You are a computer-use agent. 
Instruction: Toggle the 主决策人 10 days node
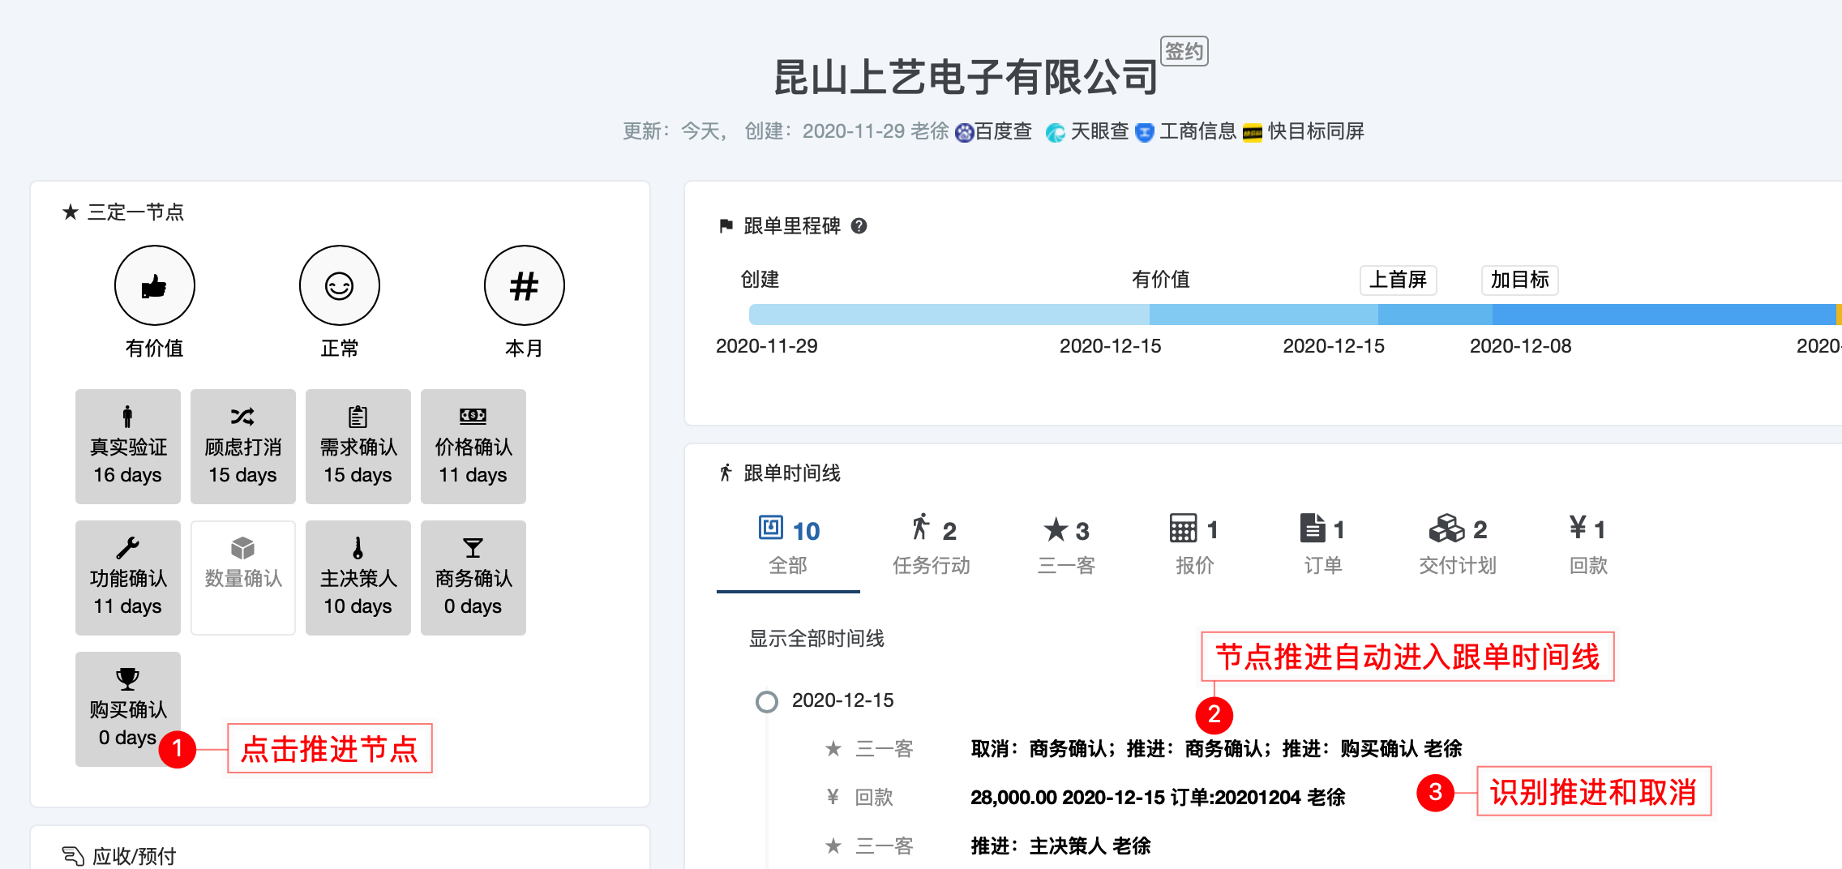(x=358, y=578)
